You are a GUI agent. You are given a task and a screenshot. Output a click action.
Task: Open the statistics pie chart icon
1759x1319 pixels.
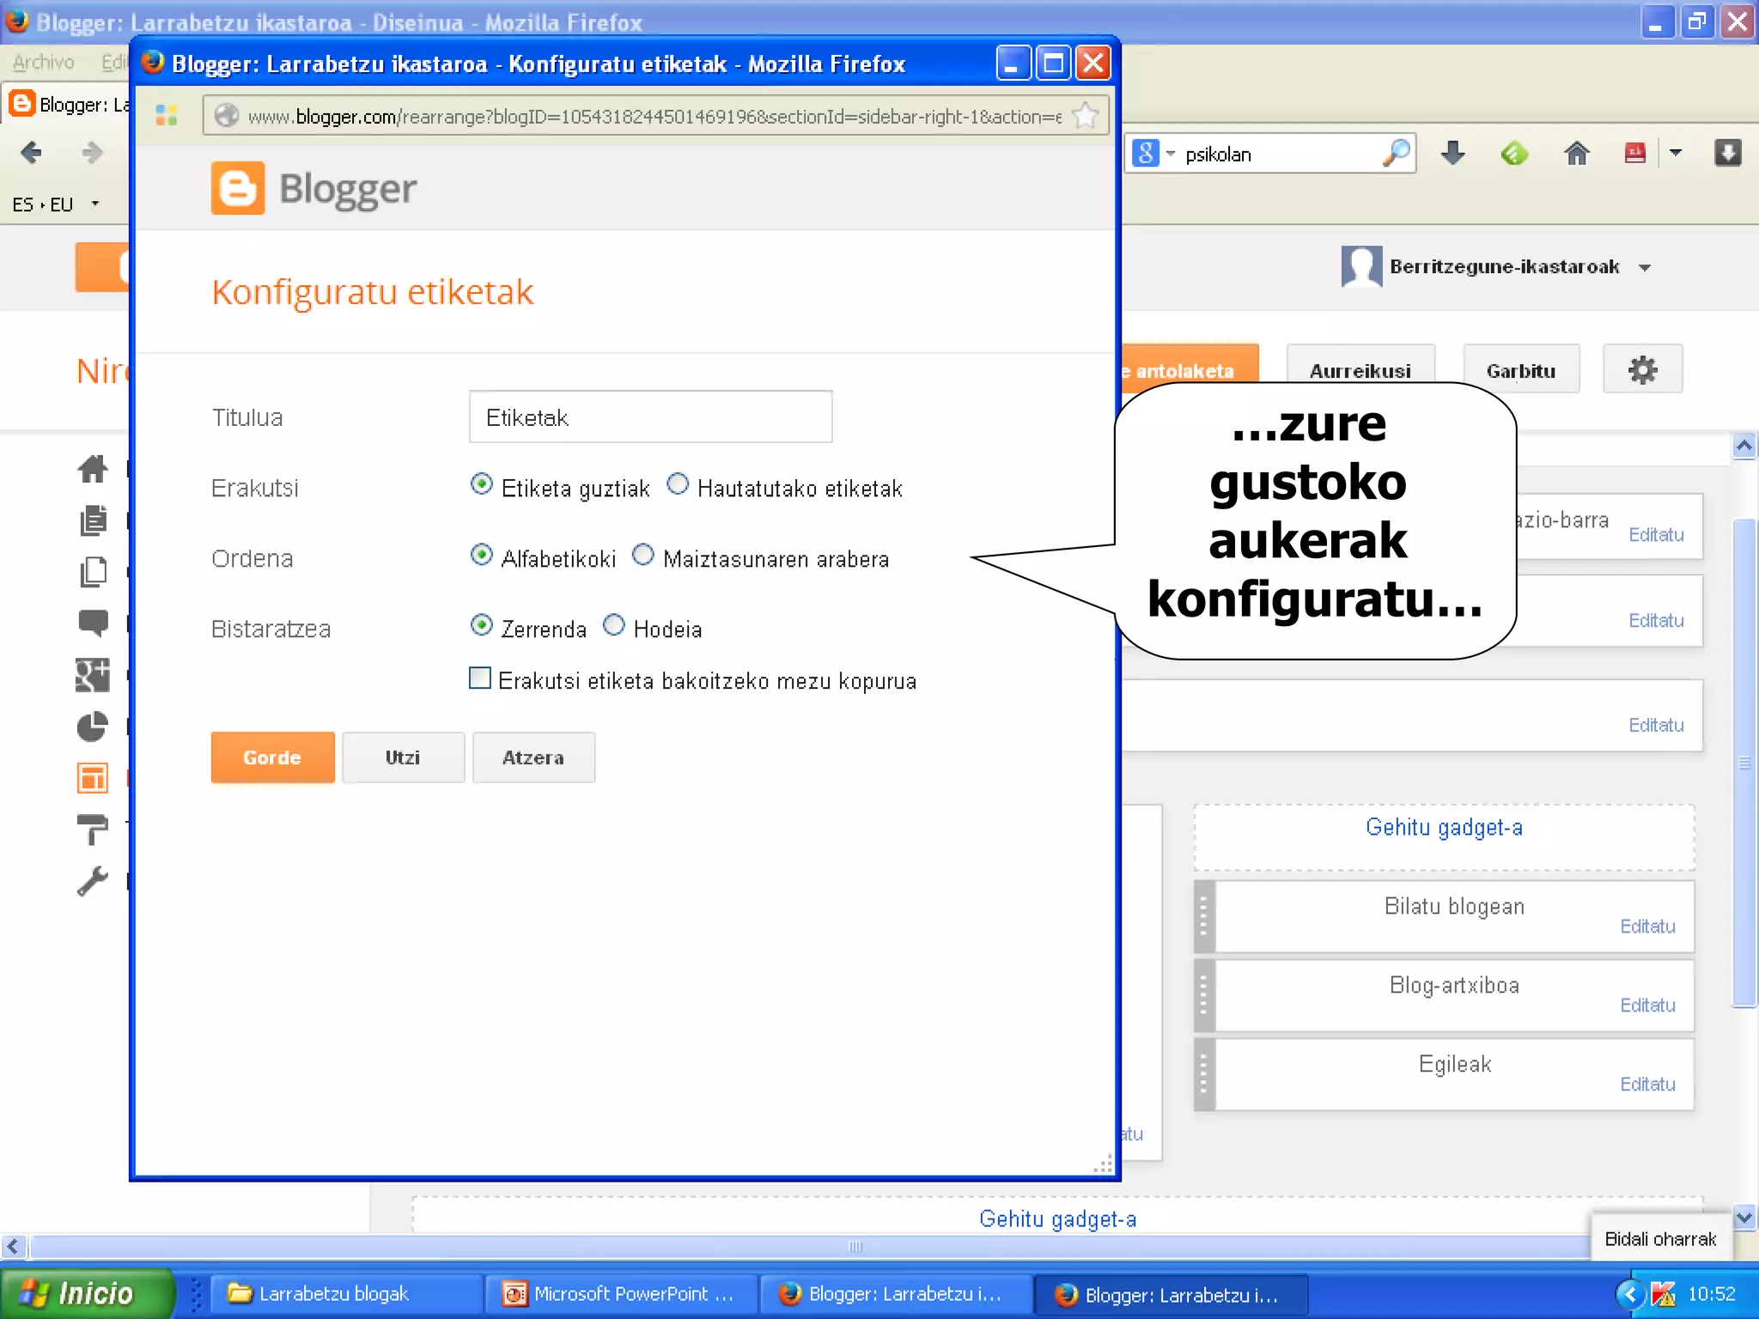(x=93, y=726)
